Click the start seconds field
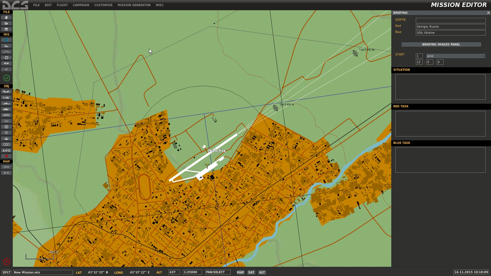Screen dimensions: 491x276 tap(440, 62)
